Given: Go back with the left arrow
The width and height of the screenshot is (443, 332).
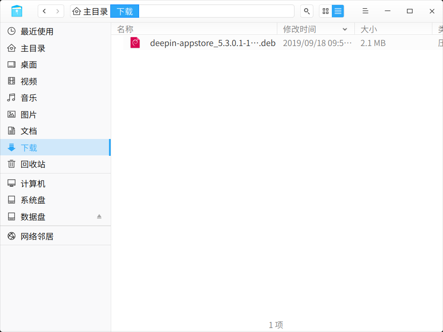Looking at the screenshot, I should [x=44, y=11].
